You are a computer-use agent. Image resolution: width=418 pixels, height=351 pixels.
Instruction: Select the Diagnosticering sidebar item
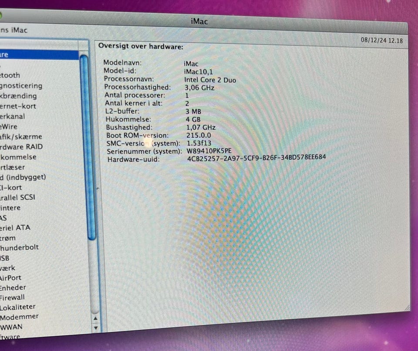pyautogui.click(x=21, y=86)
